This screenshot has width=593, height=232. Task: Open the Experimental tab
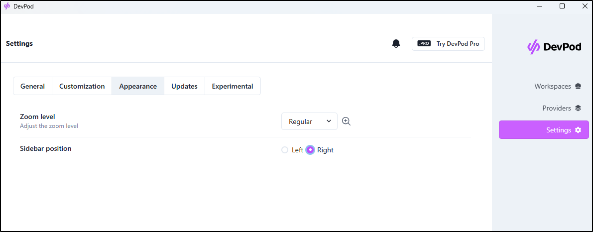click(233, 86)
